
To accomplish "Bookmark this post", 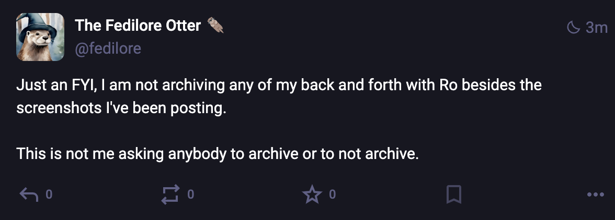I will tap(453, 195).
